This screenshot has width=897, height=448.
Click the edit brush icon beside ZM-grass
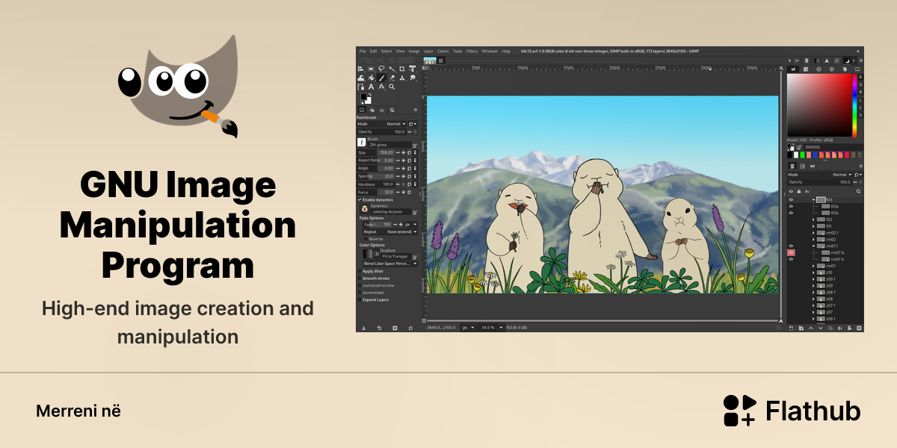coord(415,146)
